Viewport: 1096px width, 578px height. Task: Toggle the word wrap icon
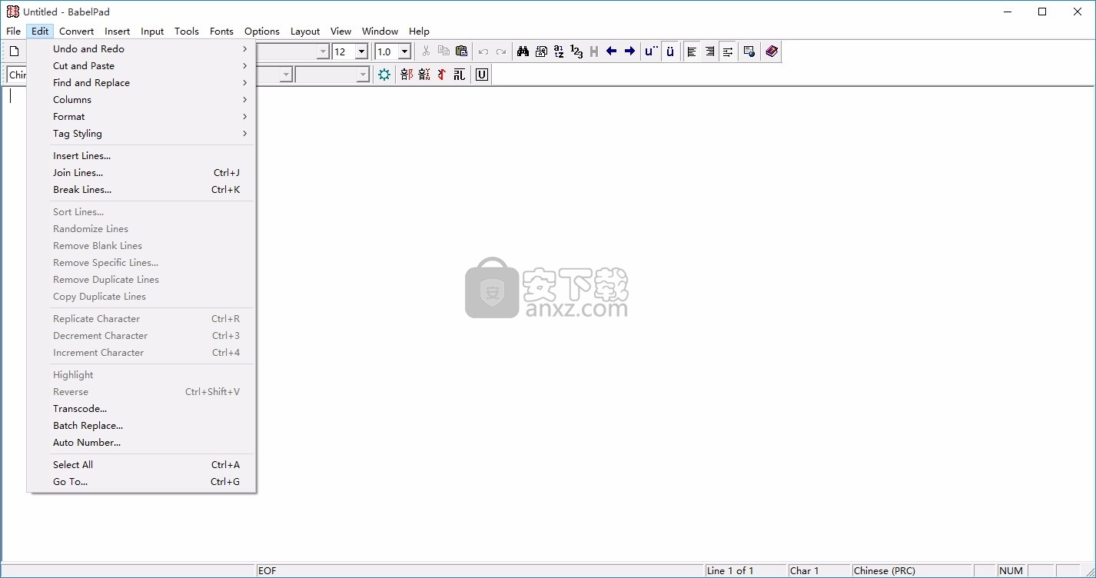[728, 51]
